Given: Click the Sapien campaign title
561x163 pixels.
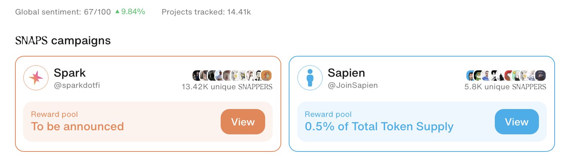Looking at the screenshot, I should tap(346, 72).
